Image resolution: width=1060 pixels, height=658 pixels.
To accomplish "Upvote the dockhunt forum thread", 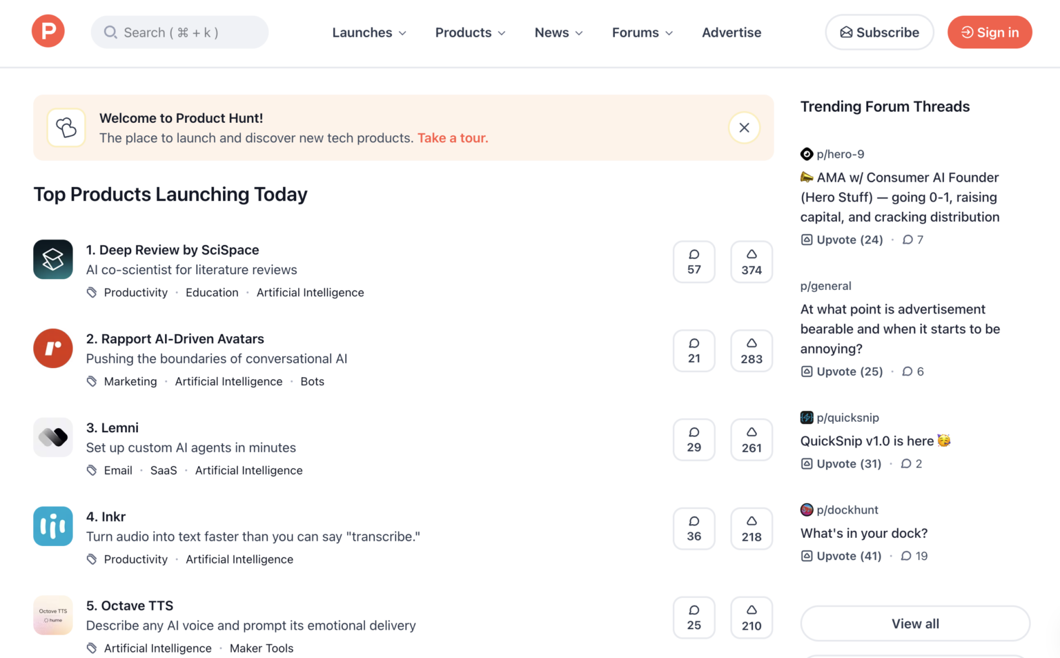I will [841, 556].
